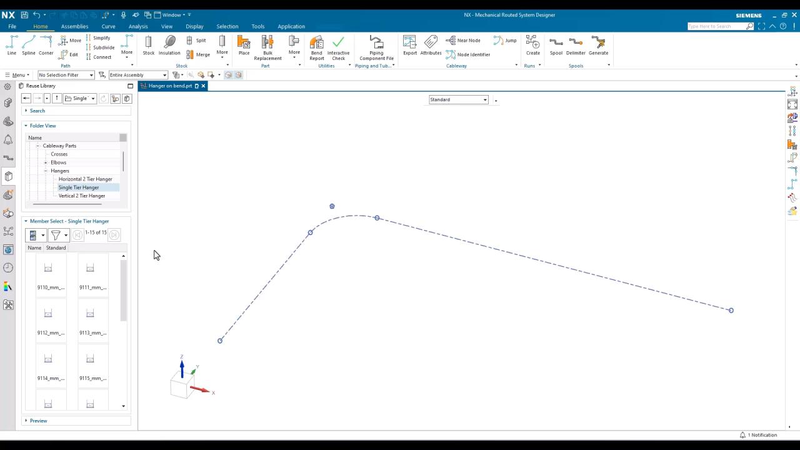Collapse the Member Select section
Image resolution: width=800 pixels, height=450 pixels.
pyautogui.click(x=26, y=221)
